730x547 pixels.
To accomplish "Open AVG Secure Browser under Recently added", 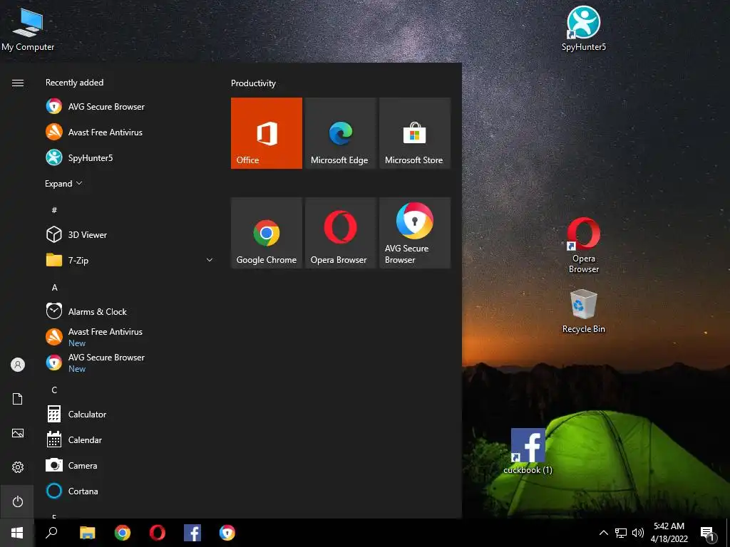I will [130, 107].
